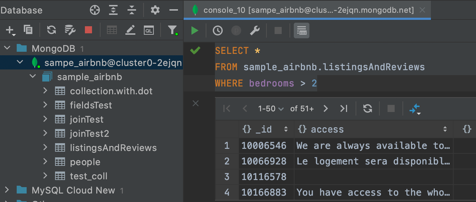476x202 pixels.
Task: Select the people collection in the tree
Action: coord(85,162)
